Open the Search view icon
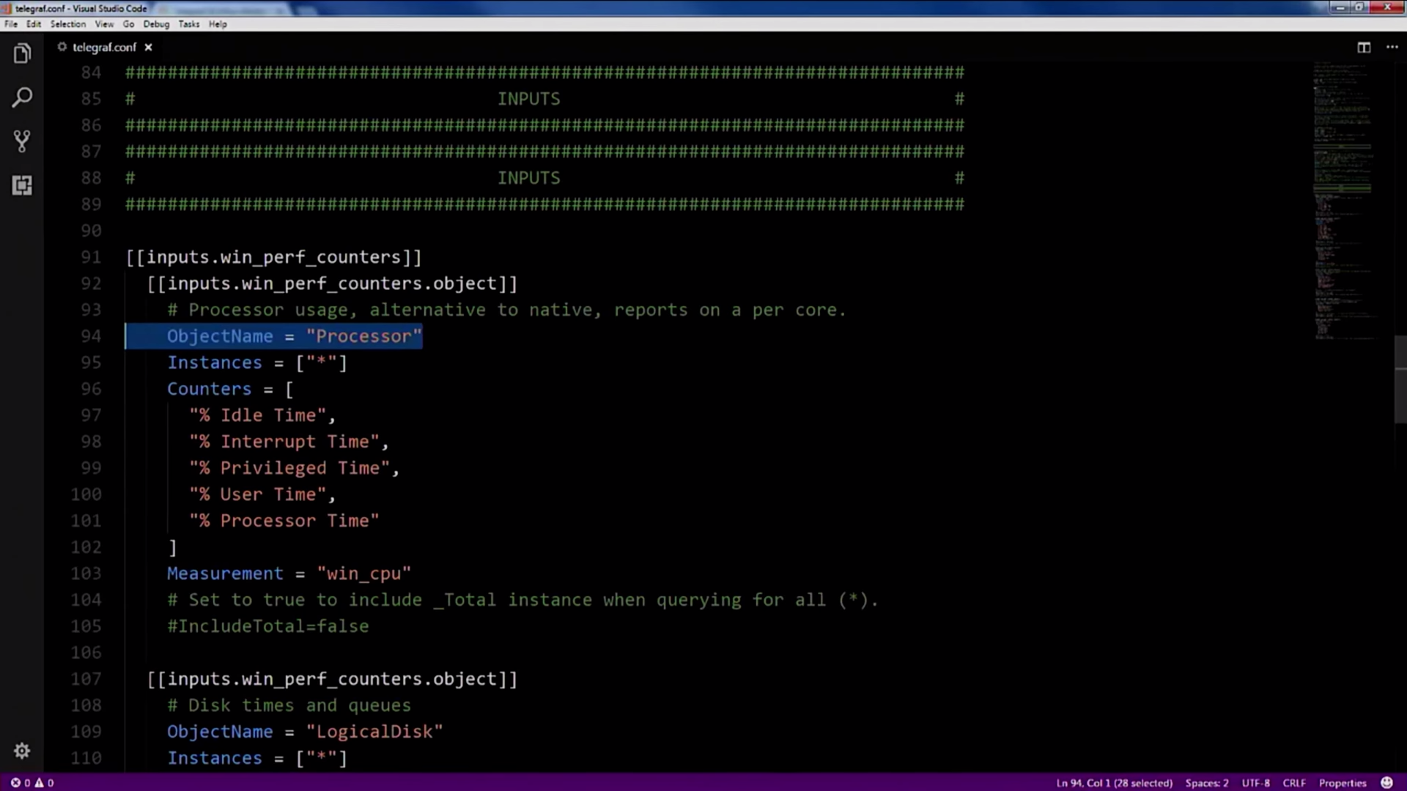The width and height of the screenshot is (1407, 791). pos(22,97)
